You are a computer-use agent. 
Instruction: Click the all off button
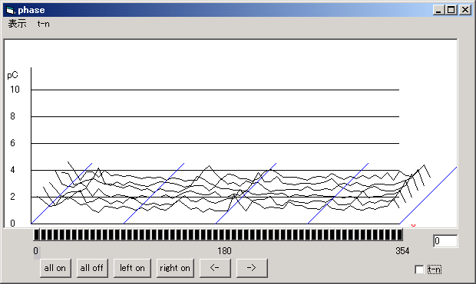92,268
